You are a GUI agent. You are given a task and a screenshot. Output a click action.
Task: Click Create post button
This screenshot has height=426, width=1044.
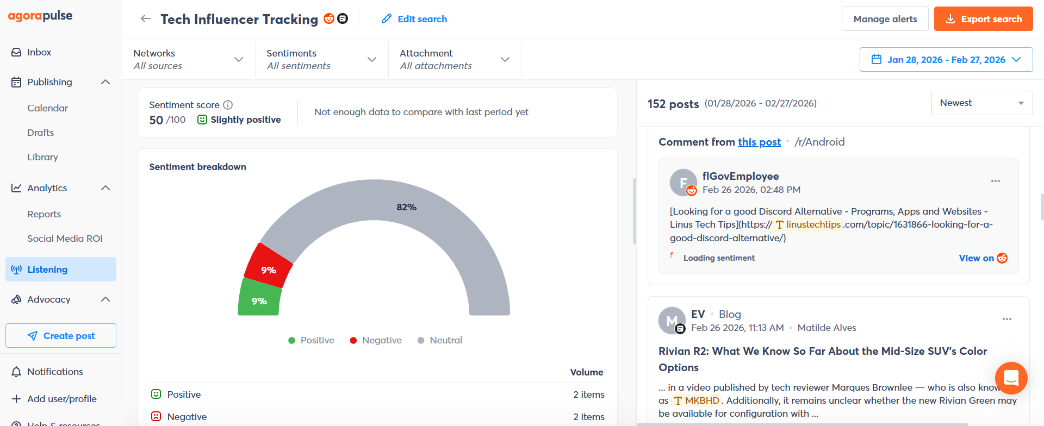(61, 336)
